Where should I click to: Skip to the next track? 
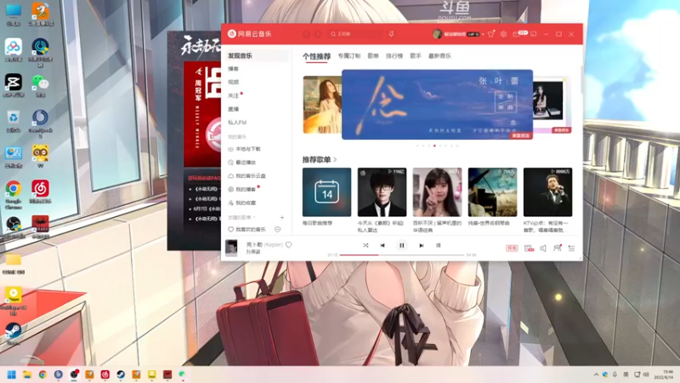421,245
